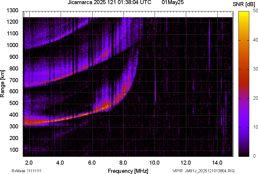This screenshot has width=258, height=174.
Task: Click the 2.0 frequency tick label
Action: (x=29, y=163)
